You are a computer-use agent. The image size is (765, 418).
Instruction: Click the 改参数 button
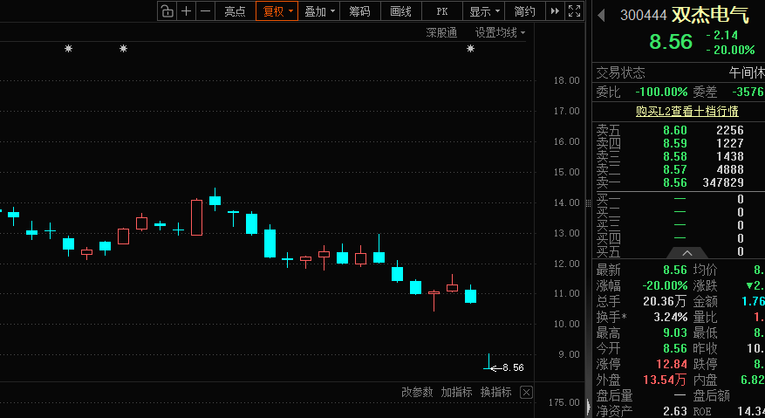[417, 392]
